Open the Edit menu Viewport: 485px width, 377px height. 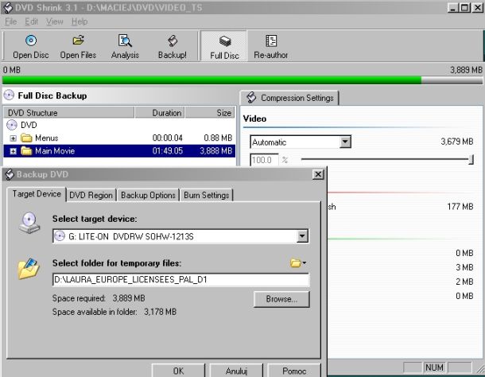(31, 21)
